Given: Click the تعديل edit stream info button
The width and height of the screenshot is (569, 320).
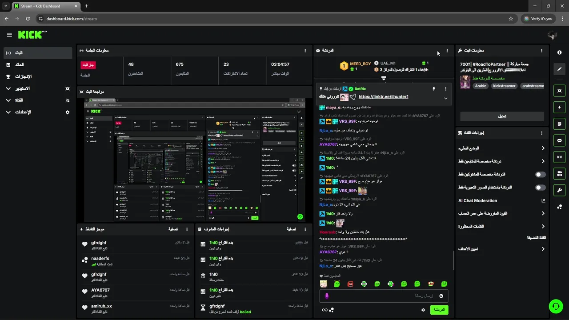Looking at the screenshot, I should point(502,116).
